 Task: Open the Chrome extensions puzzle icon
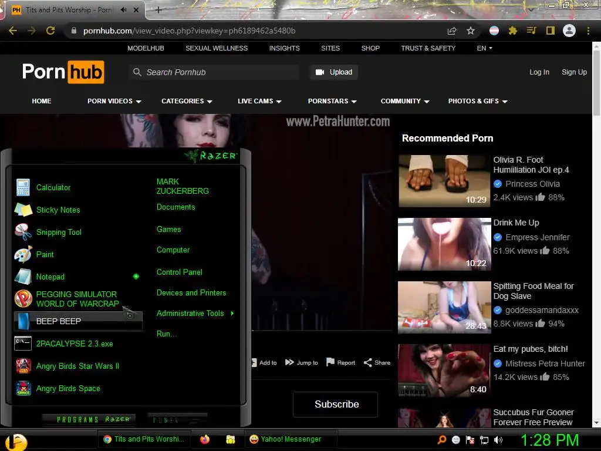tap(513, 31)
